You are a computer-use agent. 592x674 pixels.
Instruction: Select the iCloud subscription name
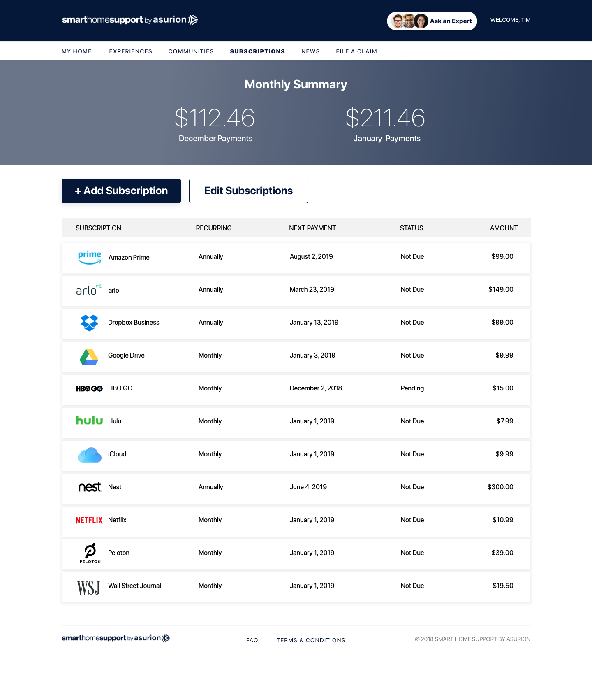117,454
